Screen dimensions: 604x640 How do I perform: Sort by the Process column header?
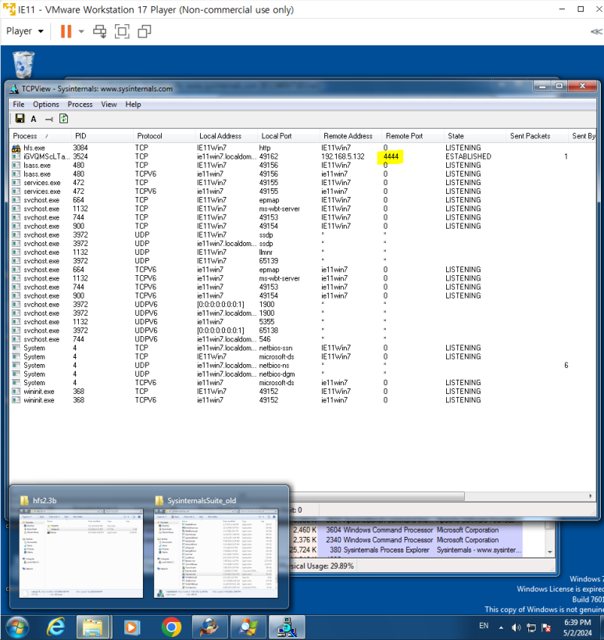(40, 136)
